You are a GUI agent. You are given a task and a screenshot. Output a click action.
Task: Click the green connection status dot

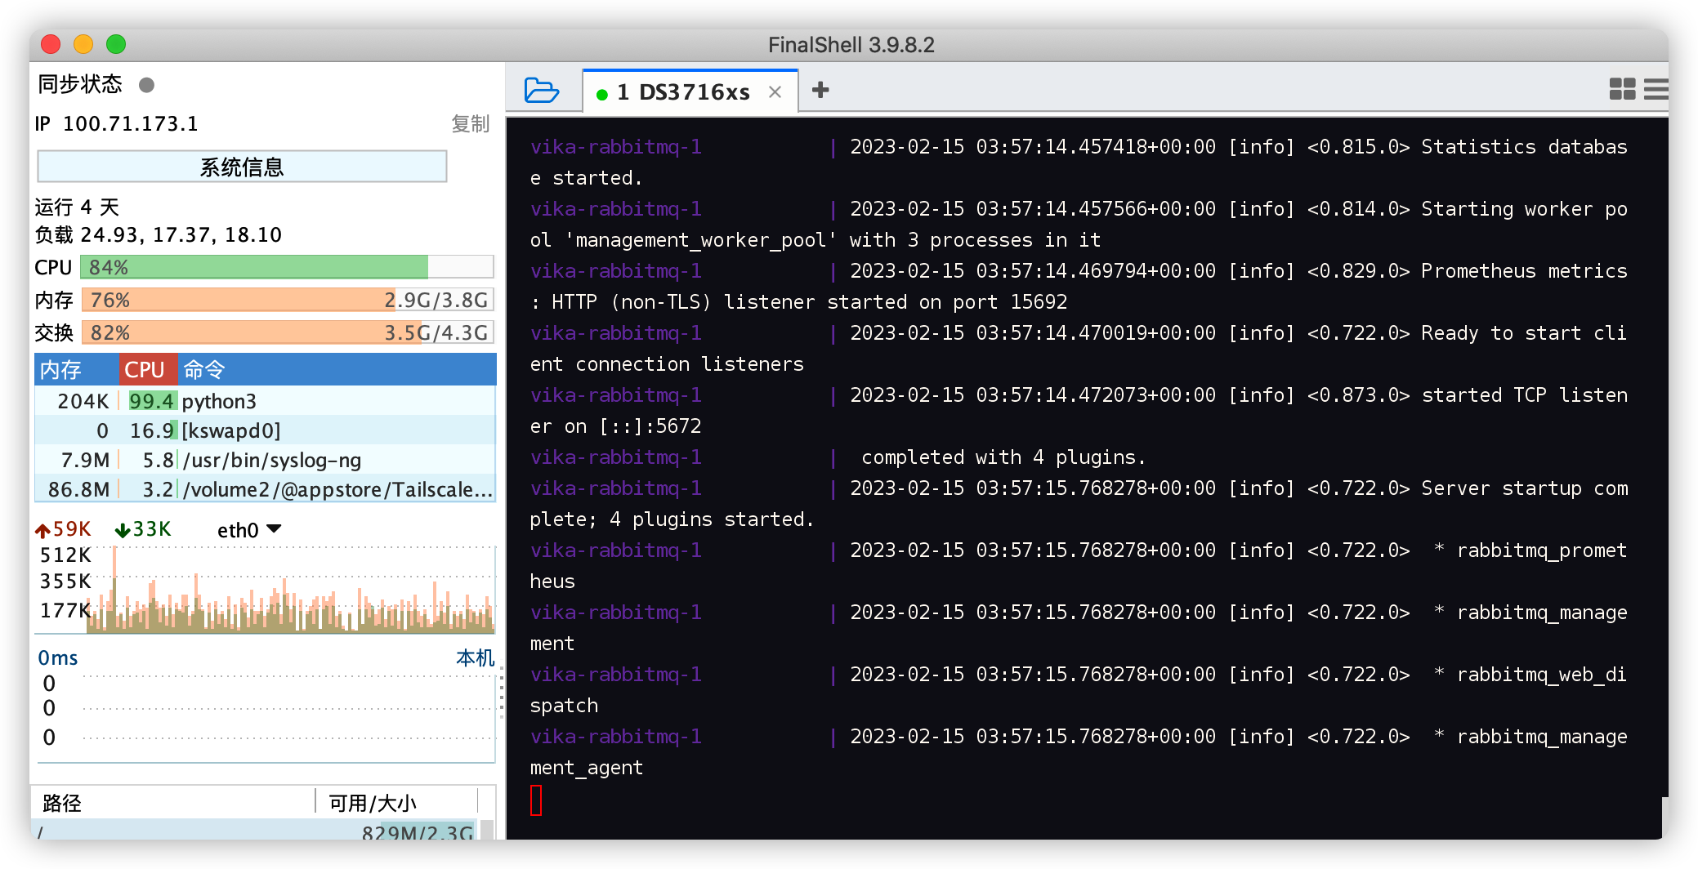(x=602, y=95)
